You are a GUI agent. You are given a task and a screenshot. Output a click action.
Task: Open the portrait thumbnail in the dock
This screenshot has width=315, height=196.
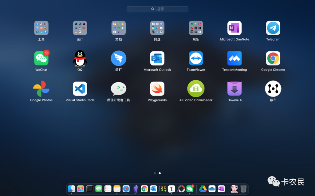pyautogui.click(x=234, y=189)
